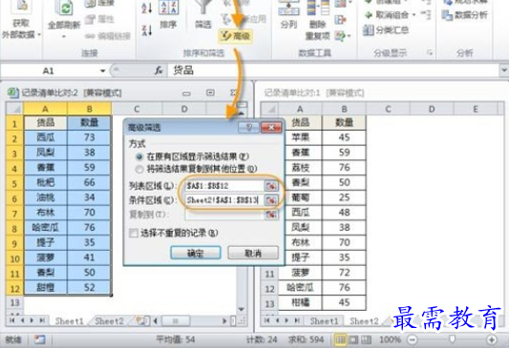This screenshot has width=509, height=348.
Task: Click the collapse icon beside Criteria range
Action: click(270, 200)
